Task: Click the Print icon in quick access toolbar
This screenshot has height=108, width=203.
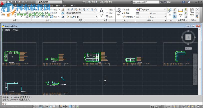Action: point(23,2)
